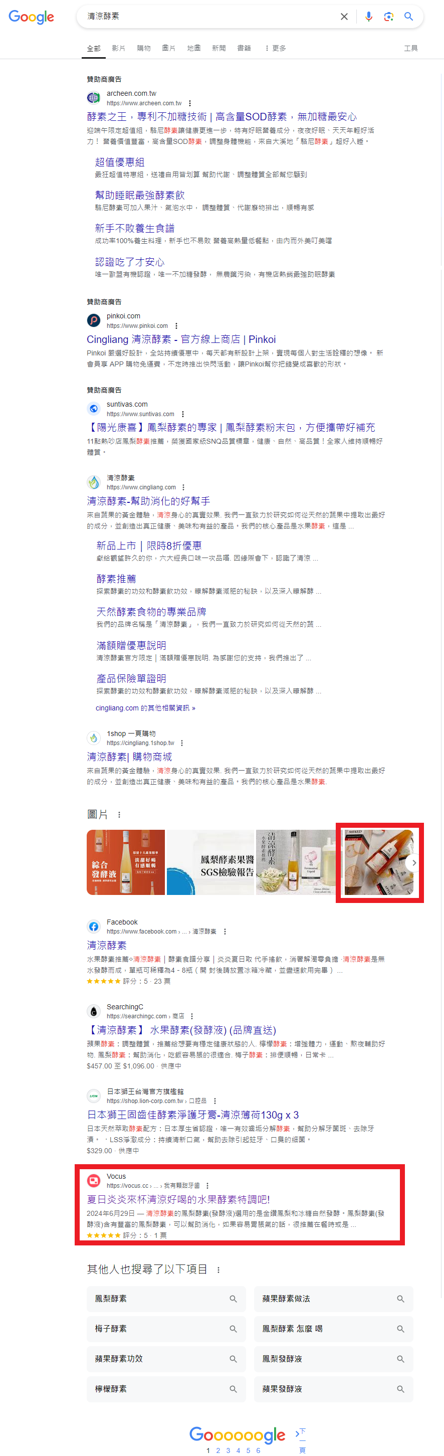
Task: Open three-dot menu beside pinkoi.com ad
Action: [x=176, y=326]
